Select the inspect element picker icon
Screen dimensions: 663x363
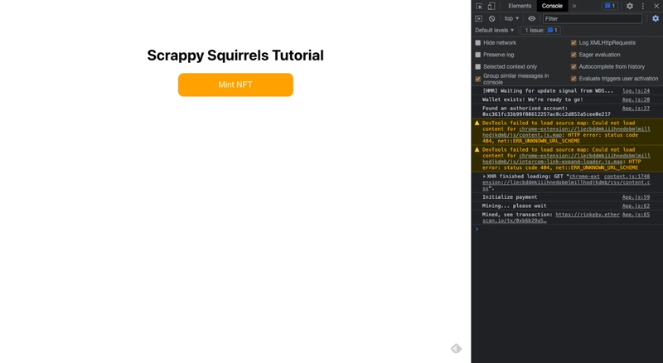(x=479, y=6)
